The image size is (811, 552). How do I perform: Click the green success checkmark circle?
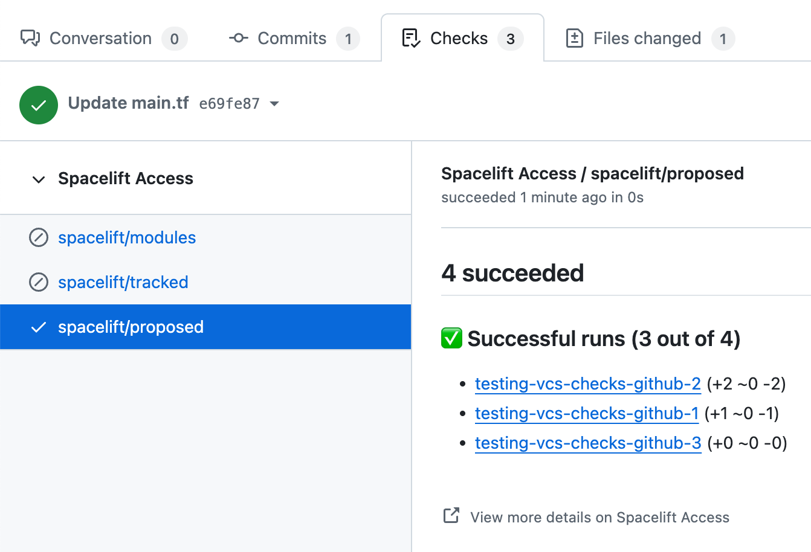[x=39, y=105]
